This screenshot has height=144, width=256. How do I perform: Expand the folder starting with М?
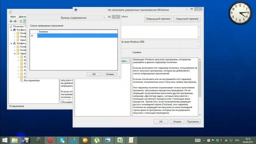click(18, 60)
